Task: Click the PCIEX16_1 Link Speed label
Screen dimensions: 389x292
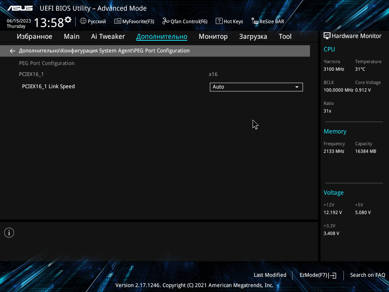Action: coord(48,86)
